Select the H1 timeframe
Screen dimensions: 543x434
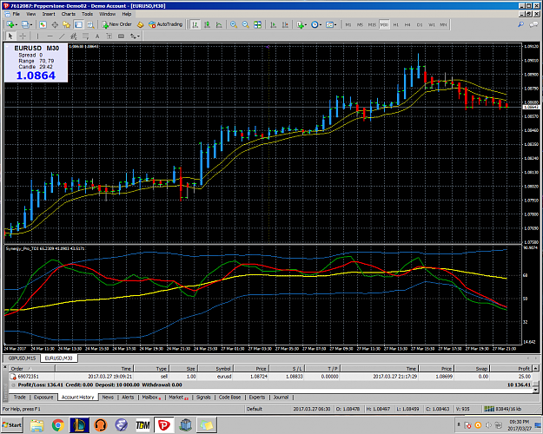396,24
